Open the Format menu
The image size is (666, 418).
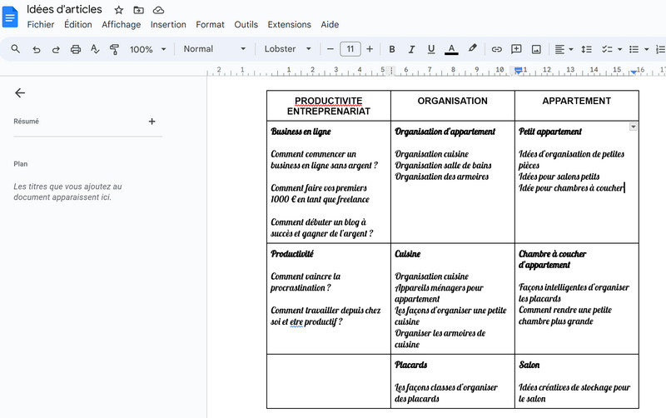[x=210, y=25]
